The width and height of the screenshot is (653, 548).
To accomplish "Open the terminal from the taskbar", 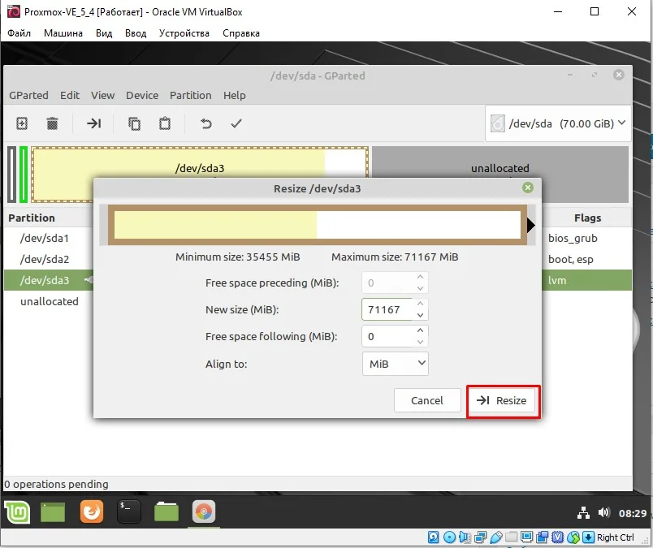I will pos(129,511).
